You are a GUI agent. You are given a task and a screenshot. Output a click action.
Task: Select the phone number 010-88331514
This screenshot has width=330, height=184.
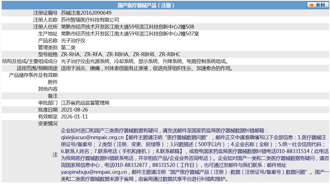(x=293, y=151)
